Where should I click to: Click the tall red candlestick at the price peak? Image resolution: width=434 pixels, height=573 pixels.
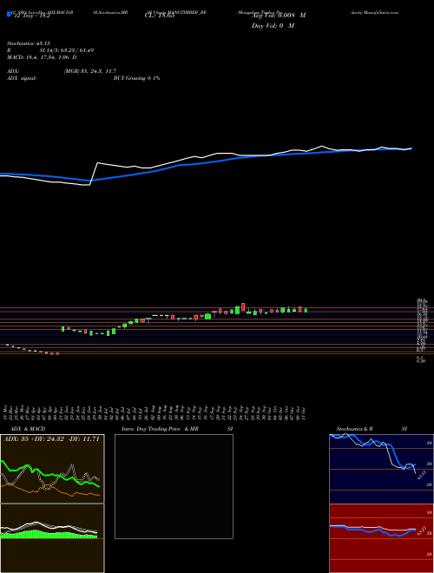click(x=243, y=306)
